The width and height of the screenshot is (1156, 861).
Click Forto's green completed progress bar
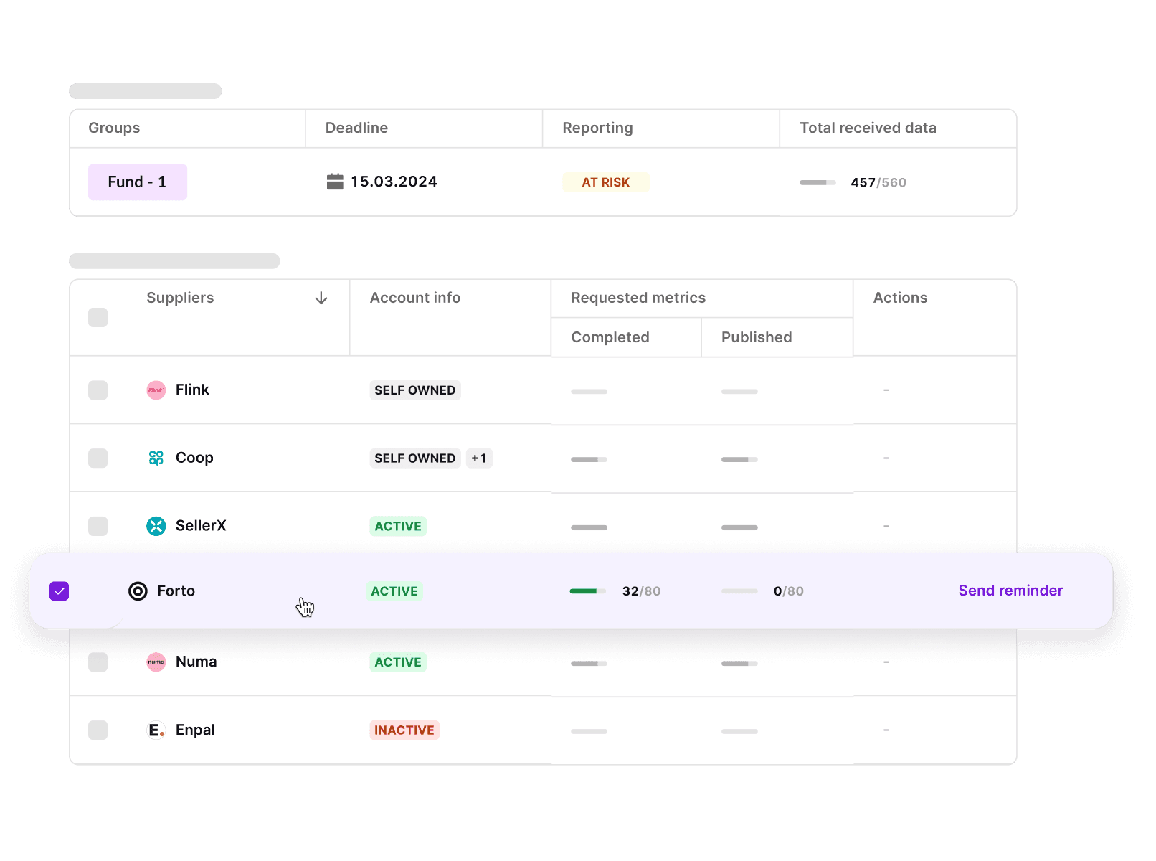pyautogui.click(x=588, y=591)
